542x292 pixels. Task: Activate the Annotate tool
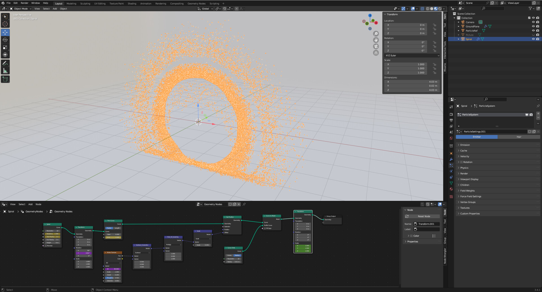pyautogui.click(x=5, y=63)
